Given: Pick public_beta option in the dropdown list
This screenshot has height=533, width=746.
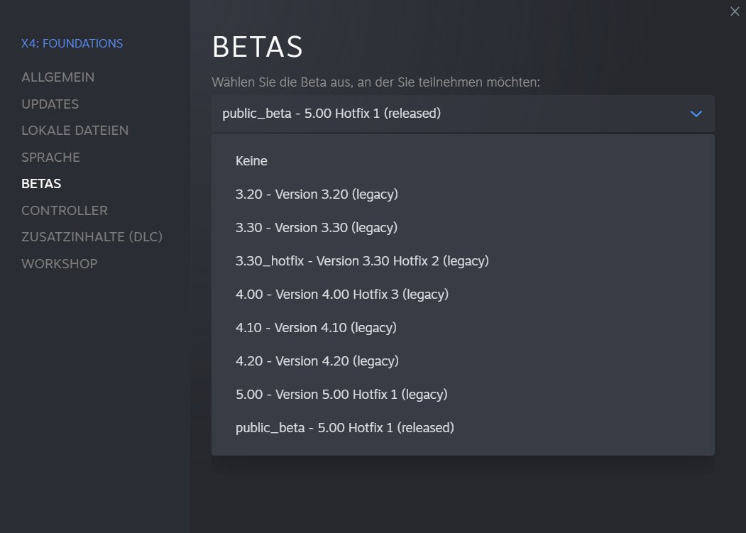Looking at the screenshot, I should pos(463,427).
